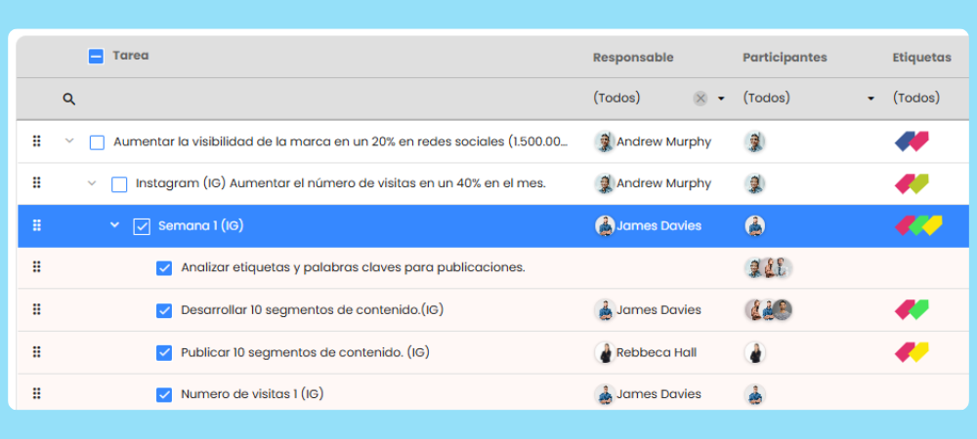Click participant avatars for Analizar etiquetas task
Screen dimensions: 977x439
[767, 268]
